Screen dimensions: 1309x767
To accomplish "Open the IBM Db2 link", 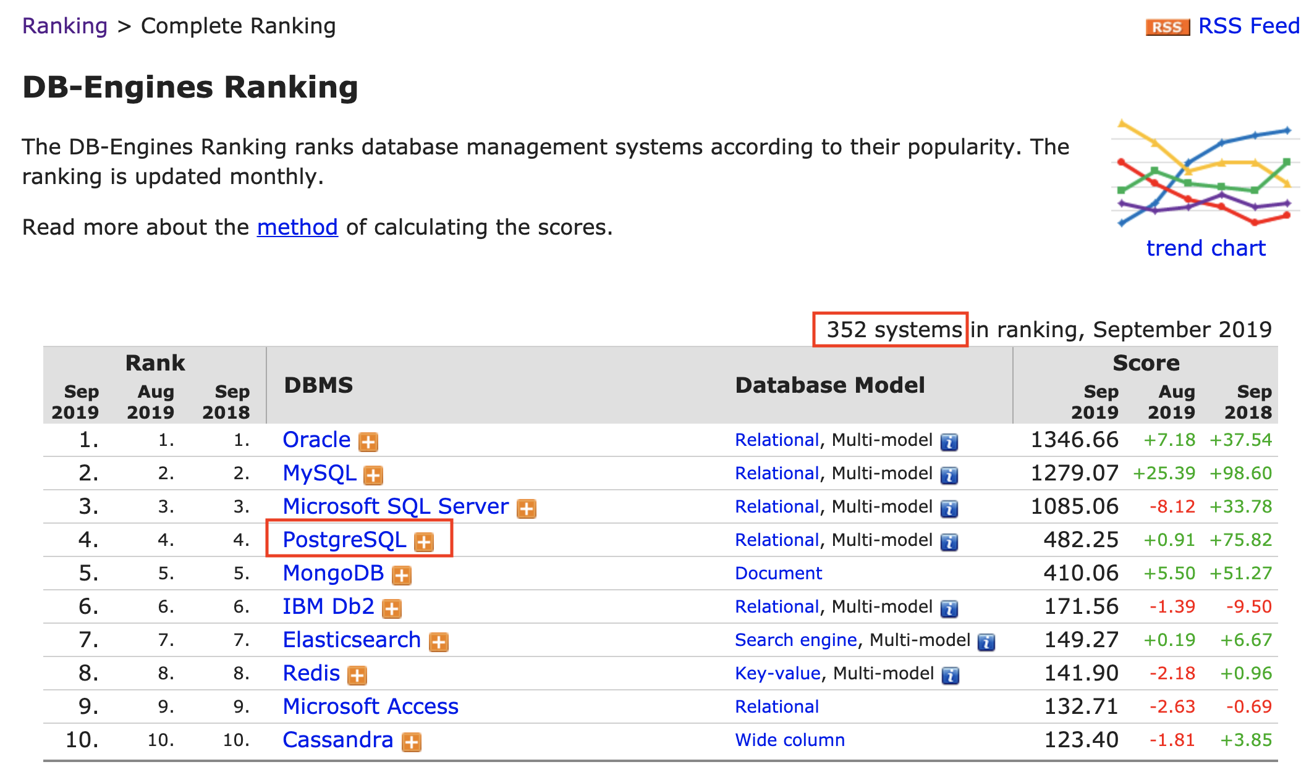I will pyautogui.click(x=329, y=606).
